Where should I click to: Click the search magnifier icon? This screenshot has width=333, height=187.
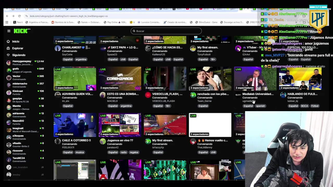pos(134,31)
